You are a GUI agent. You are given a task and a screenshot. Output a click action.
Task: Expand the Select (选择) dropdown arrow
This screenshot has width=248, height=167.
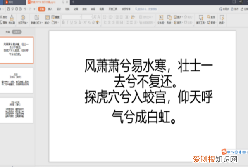224,23
